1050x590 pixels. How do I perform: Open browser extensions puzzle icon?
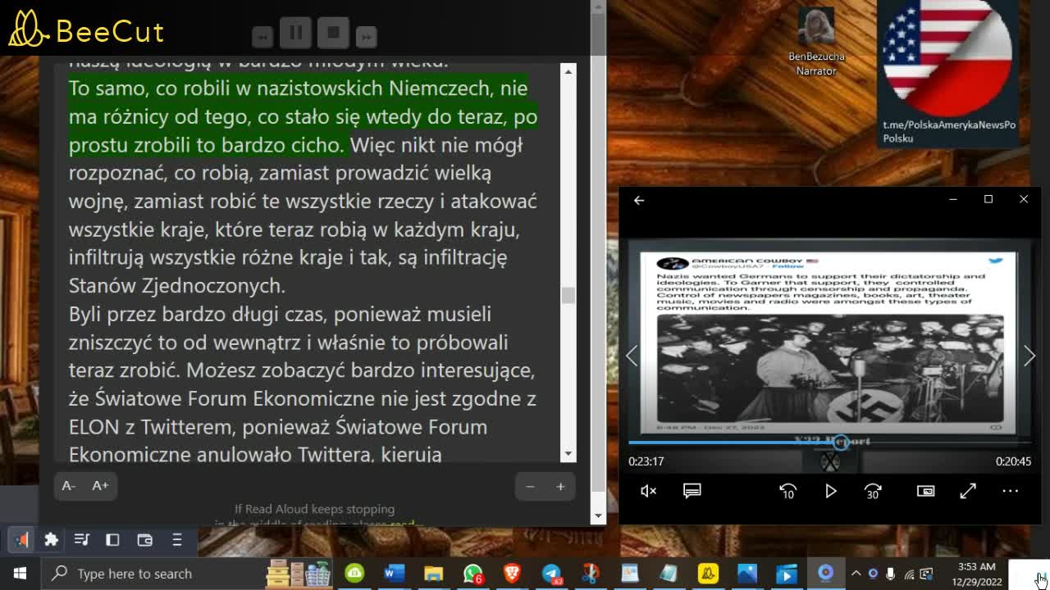(x=51, y=539)
